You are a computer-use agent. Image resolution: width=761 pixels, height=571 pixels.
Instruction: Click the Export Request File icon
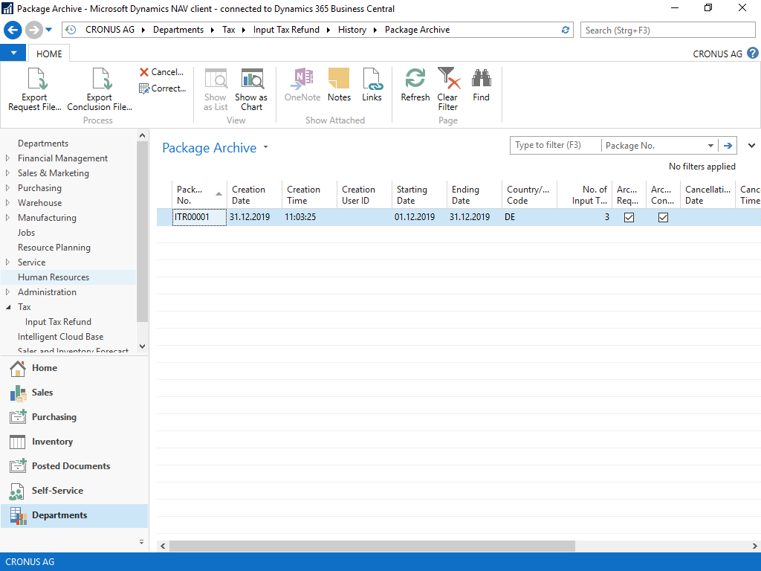coord(37,79)
